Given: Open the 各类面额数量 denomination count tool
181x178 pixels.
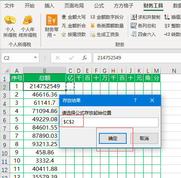Looking at the screenshot, I should 107,26.
